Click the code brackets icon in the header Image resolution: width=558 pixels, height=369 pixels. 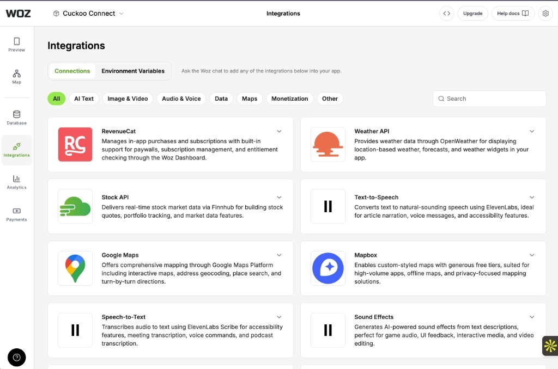pyautogui.click(x=446, y=13)
